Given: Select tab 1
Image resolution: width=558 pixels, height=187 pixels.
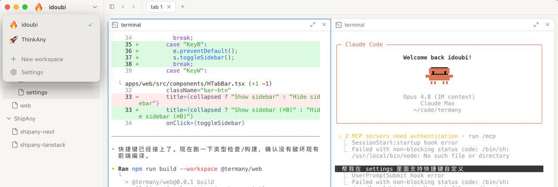Looking at the screenshot, I should 156,7.
